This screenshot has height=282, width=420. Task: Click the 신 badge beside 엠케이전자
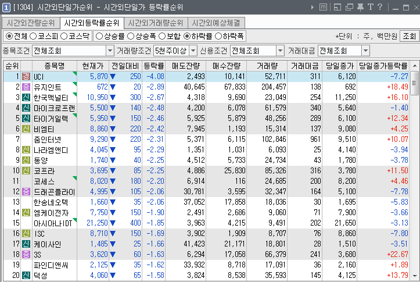point(26,213)
